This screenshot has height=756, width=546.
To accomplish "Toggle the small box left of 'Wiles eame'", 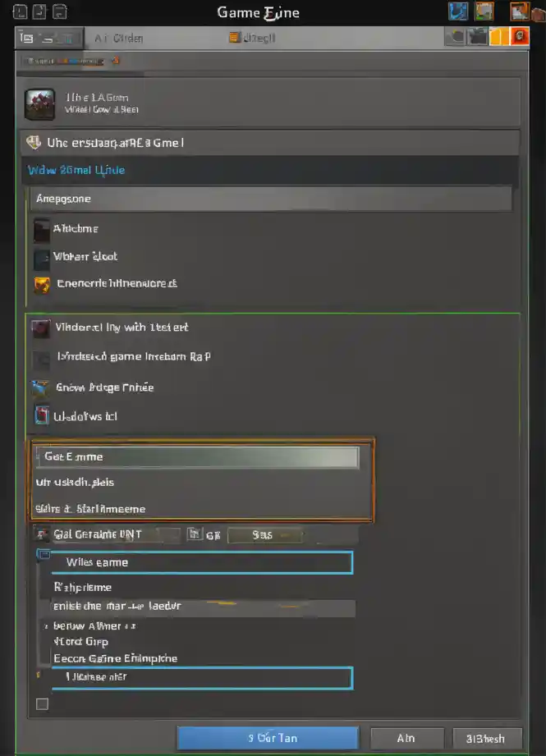I will tap(43, 556).
